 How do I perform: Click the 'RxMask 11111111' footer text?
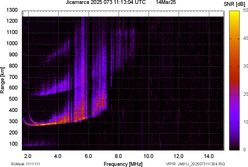click(26, 164)
